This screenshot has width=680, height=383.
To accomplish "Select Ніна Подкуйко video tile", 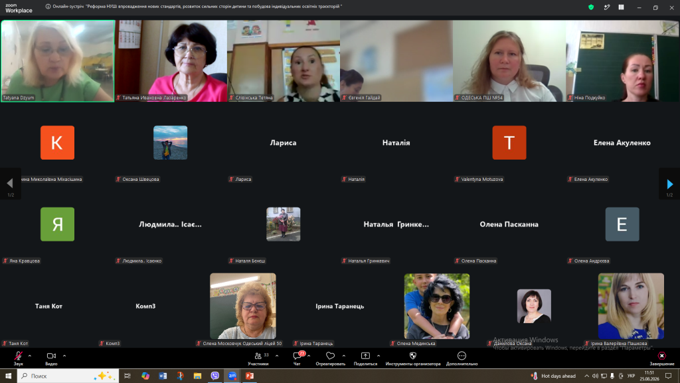I will (622, 61).
